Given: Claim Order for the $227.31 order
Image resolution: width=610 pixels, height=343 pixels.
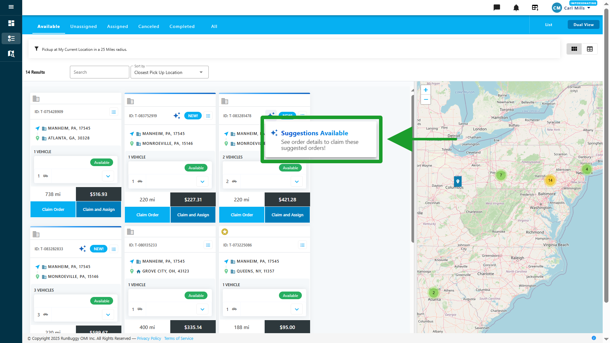Looking at the screenshot, I should coord(147,215).
